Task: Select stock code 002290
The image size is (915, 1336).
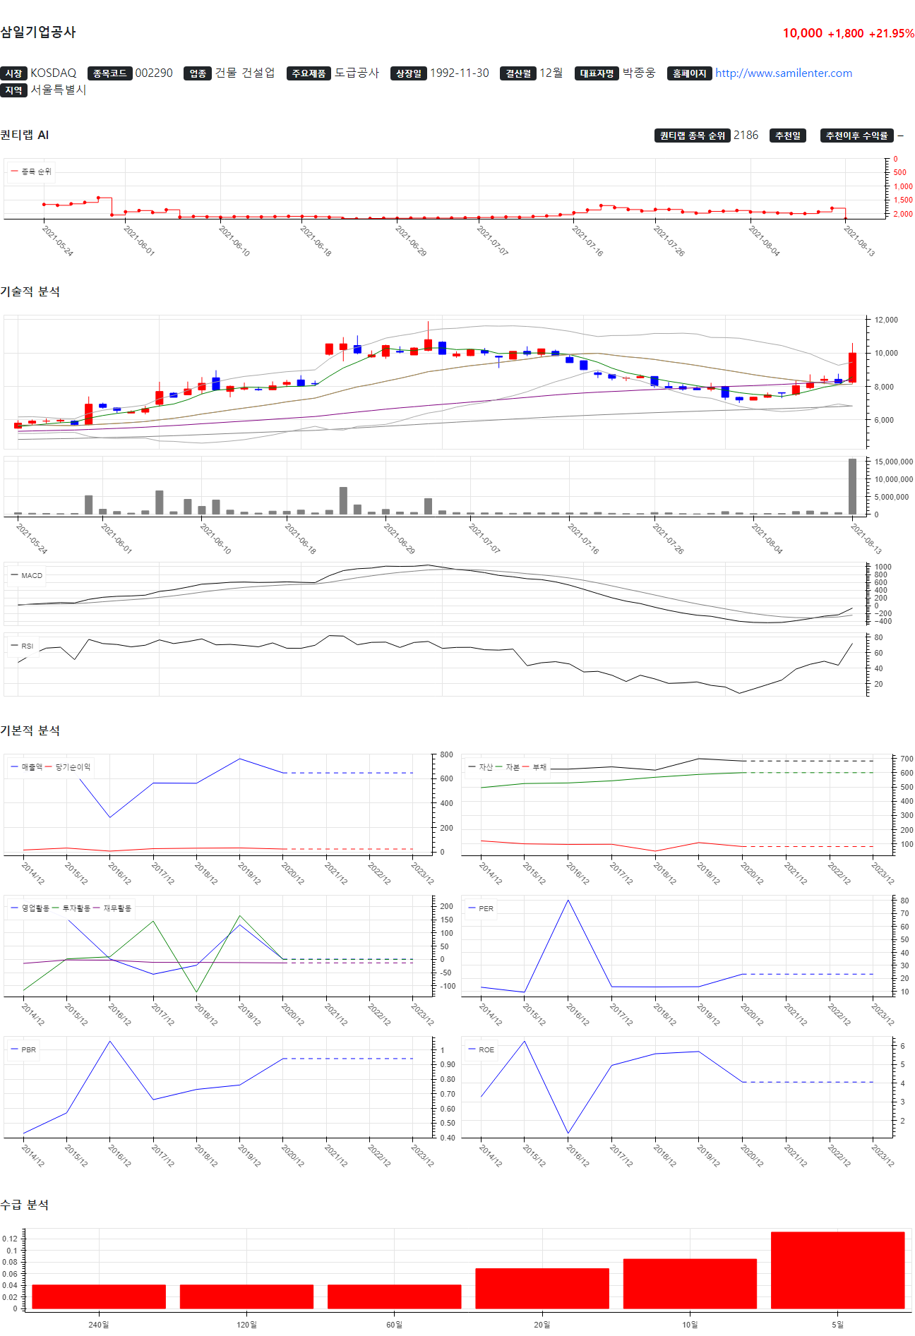Action: click(154, 73)
